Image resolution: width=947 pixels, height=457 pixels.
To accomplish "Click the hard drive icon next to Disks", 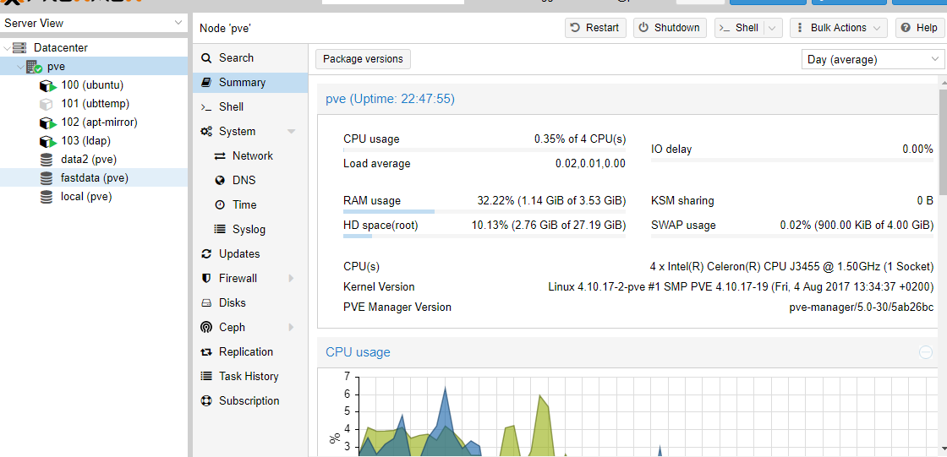I will tap(206, 303).
